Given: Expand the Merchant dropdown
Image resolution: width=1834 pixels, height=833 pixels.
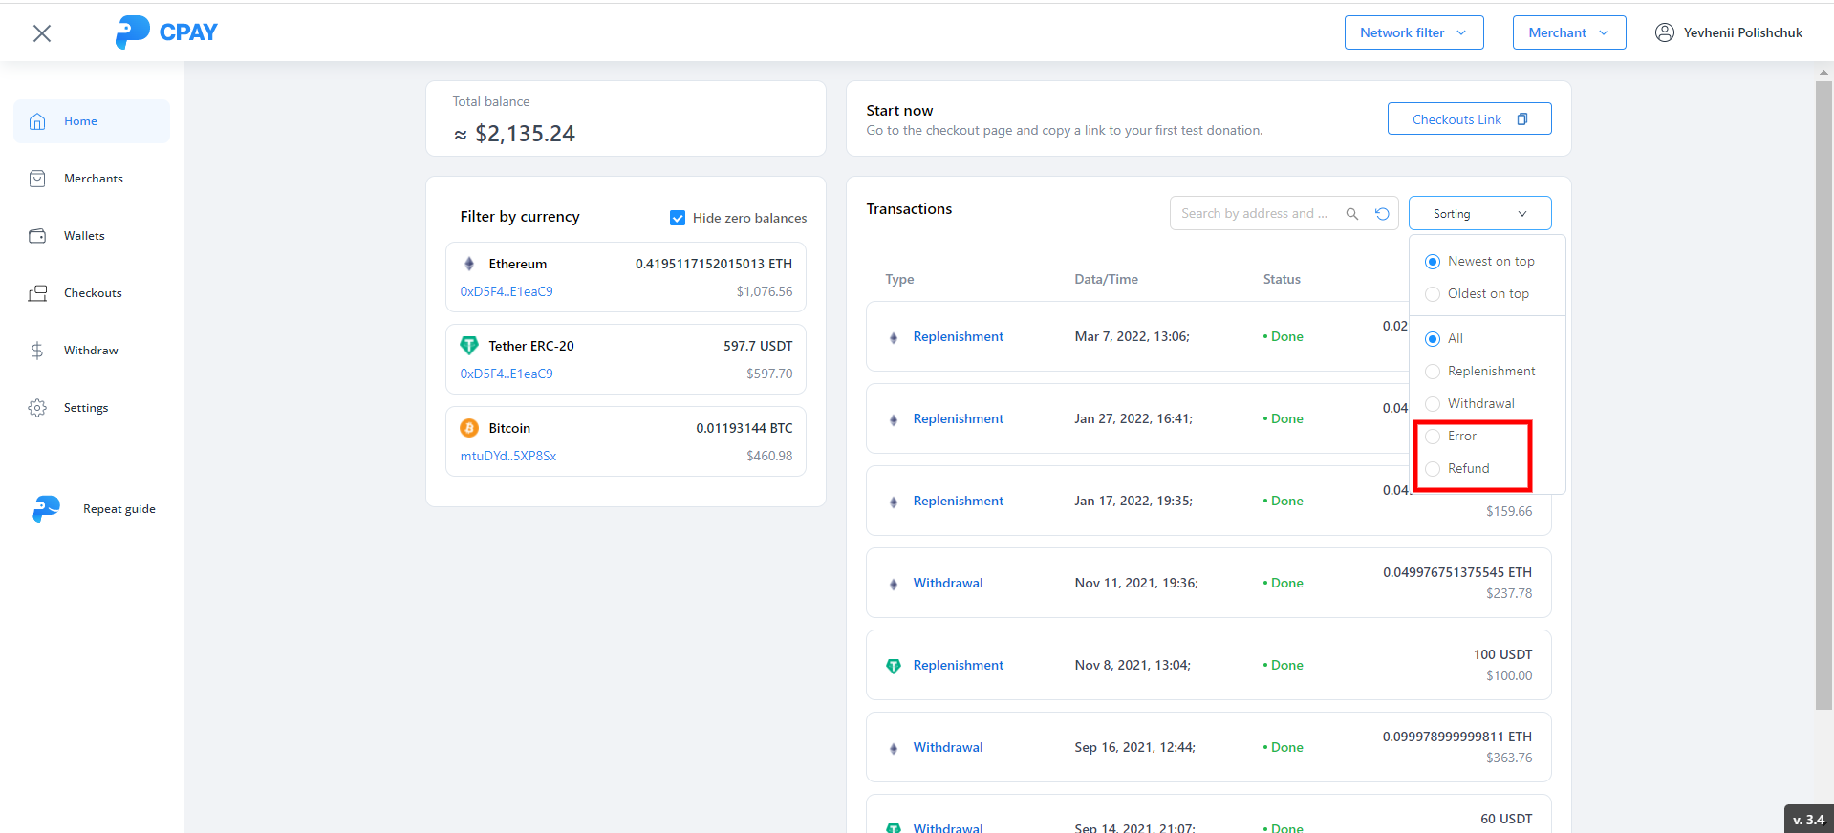Looking at the screenshot, I should coord(1568,32).
